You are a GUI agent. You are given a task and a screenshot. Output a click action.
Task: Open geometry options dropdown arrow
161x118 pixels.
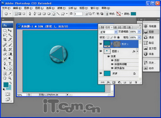coord(67,14)
